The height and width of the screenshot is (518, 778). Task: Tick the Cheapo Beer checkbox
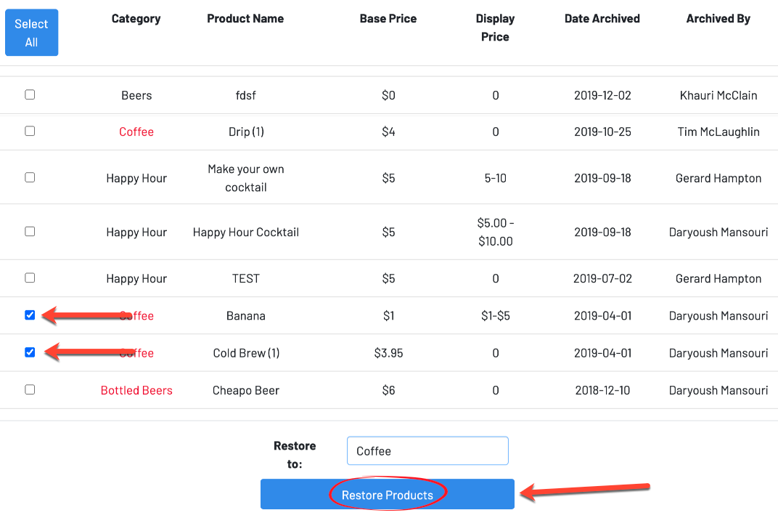coord(30,389)
